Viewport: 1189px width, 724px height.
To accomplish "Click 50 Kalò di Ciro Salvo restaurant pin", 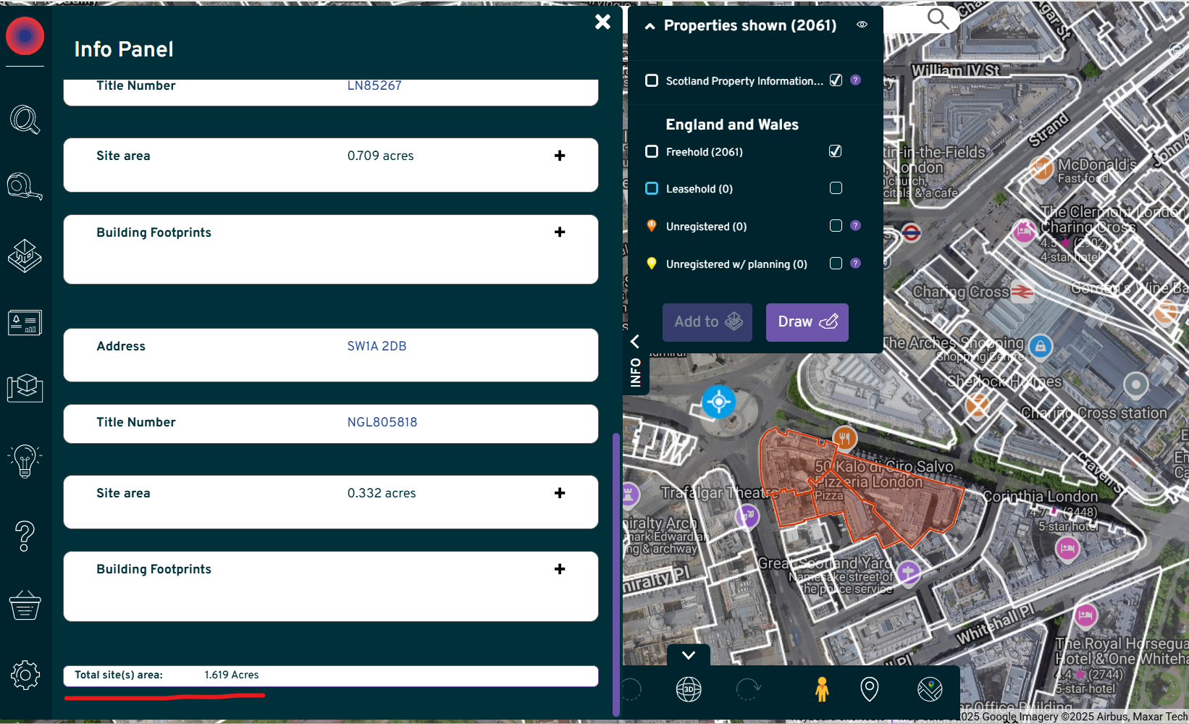I will (x=844, y=438).
